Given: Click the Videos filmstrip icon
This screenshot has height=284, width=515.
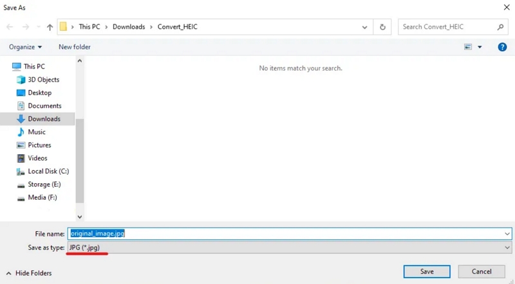Looking at the screenshot, I should [21, 159].
